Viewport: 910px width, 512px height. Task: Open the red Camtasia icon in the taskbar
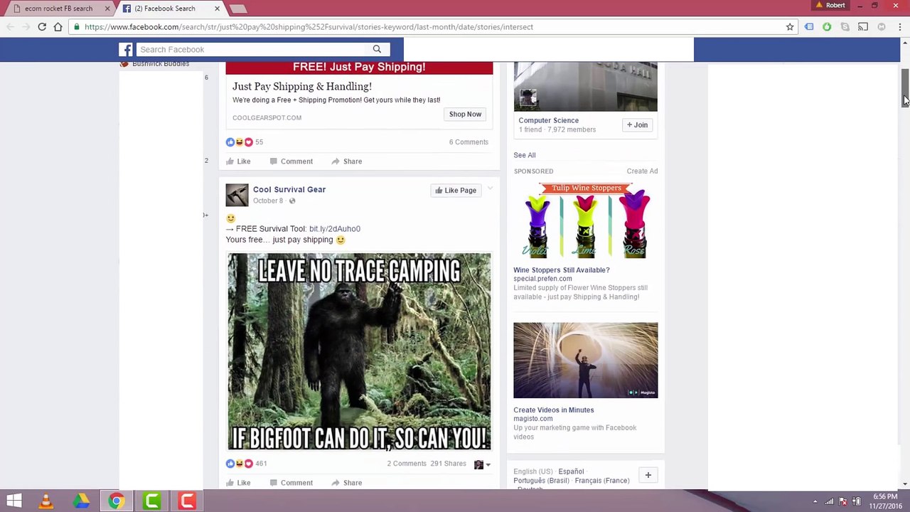point(187,501)
